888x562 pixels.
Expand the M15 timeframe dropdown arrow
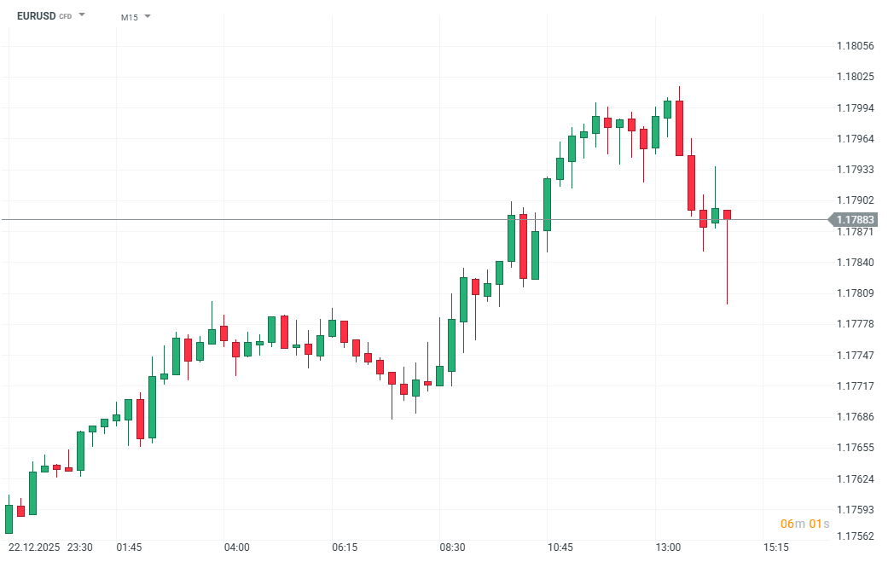click(x=148, y=16)
